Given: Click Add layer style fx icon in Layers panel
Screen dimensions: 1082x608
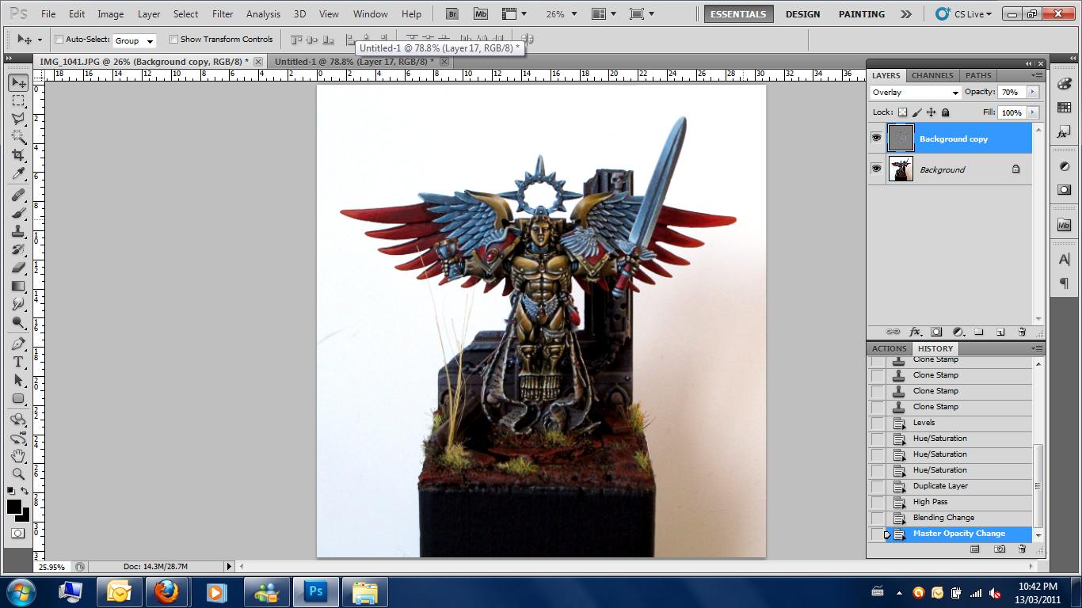Looking at the screenshot, I should point(915,332).
